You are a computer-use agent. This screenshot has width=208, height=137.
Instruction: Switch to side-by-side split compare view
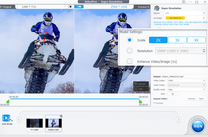point(79,7)
